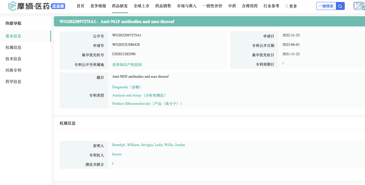Click publication date 2023-06-01
Image resolution: width=365 pixels, height=185 pixels.
click(x=291, y=45)
